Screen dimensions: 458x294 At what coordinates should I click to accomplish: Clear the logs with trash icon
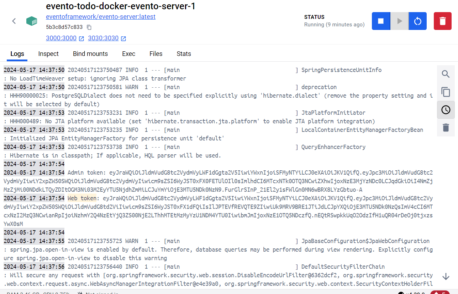click(446, 128)
